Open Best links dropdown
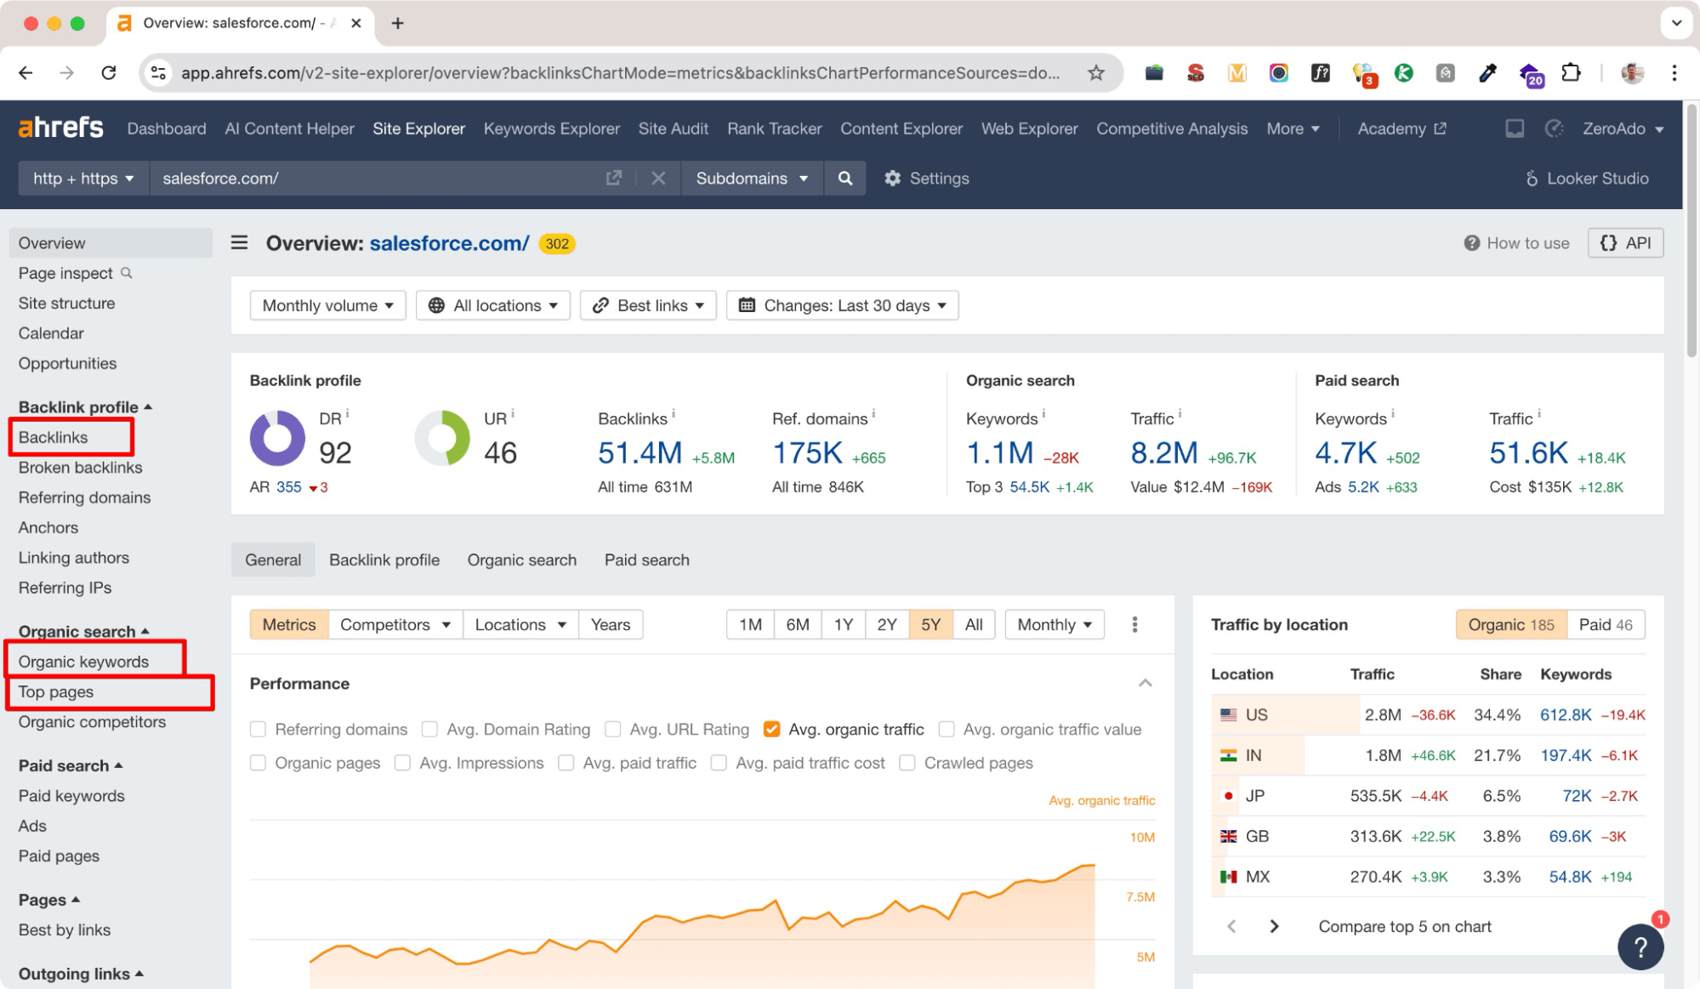 pyautogui.click(x=648, y=305)
